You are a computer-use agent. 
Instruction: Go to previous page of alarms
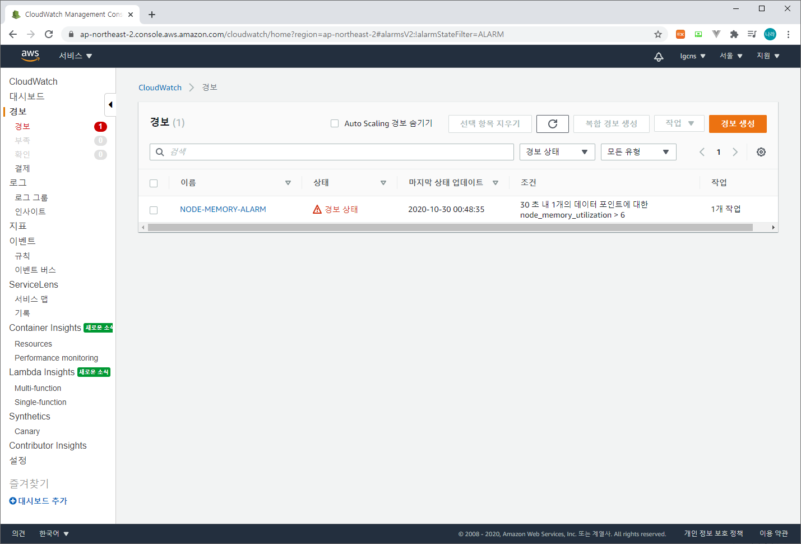(x=702, y=152)
